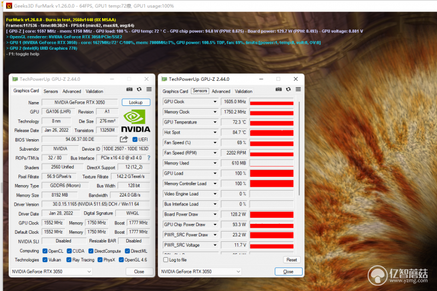Open the GPU Clock sensor dropdown
437x291 pixels.
[215, 102]
